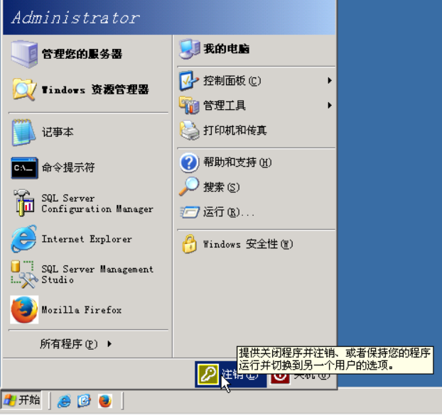Launch Firefox from the quick launch bar

click(105, 401)
